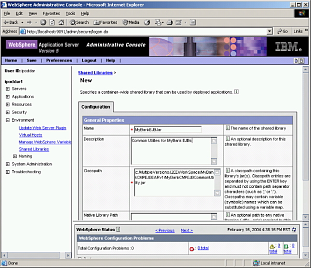Expand the Resources tree node
This screenshot has width=311, height=268.
pos(8,105)
